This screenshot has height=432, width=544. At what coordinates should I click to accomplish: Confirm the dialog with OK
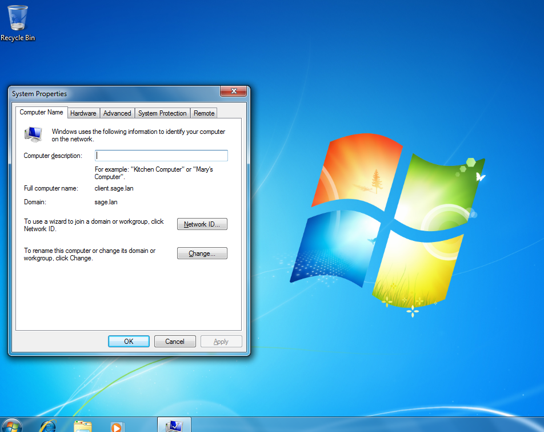point(129,342)
